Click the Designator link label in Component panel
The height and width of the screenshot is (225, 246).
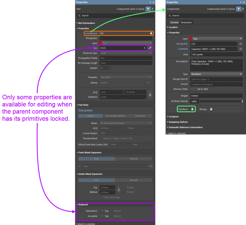point(182,44)
